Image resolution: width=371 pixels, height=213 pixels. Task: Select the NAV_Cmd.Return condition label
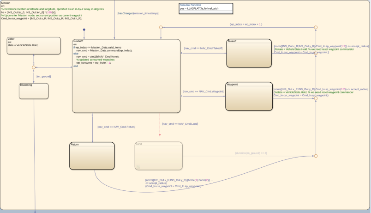[116, 127]
